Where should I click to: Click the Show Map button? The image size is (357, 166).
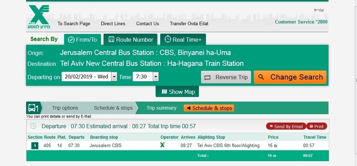pos(177,91)
